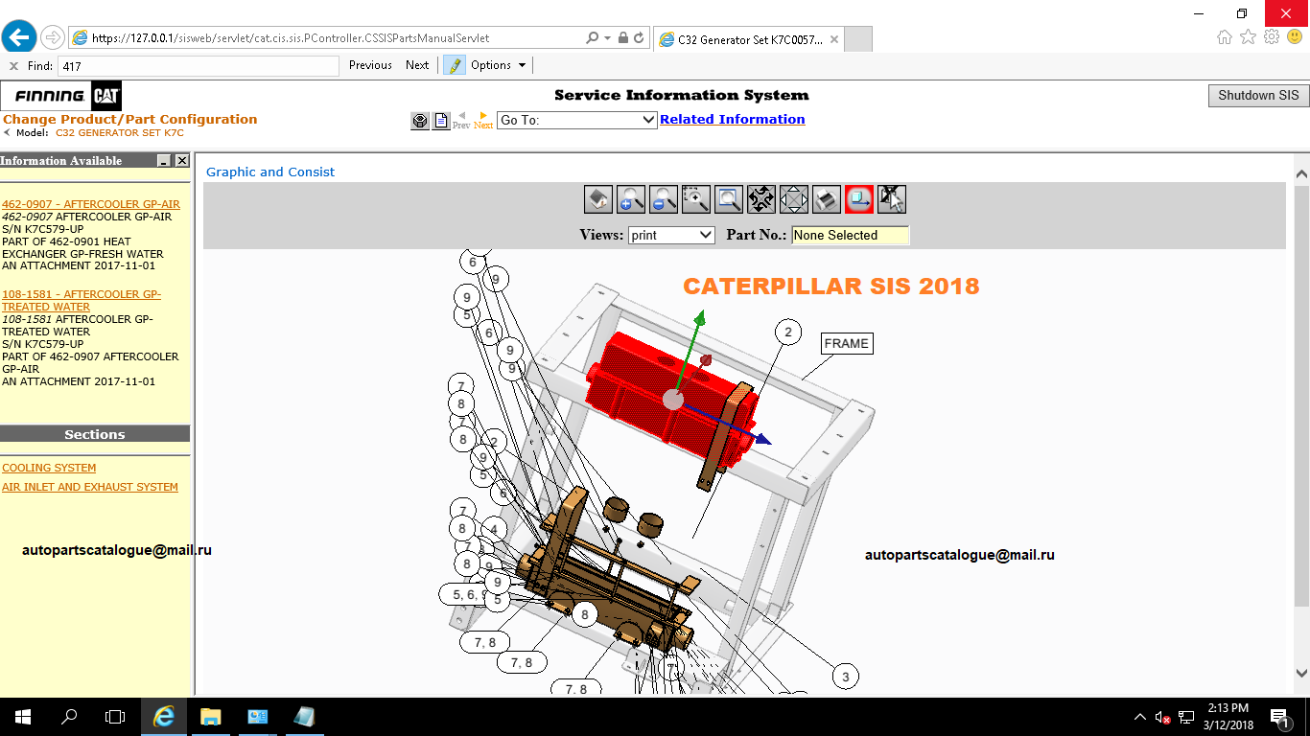Open a new blank browser tab
1310x736 pixels.
click(x=858, y=39)
